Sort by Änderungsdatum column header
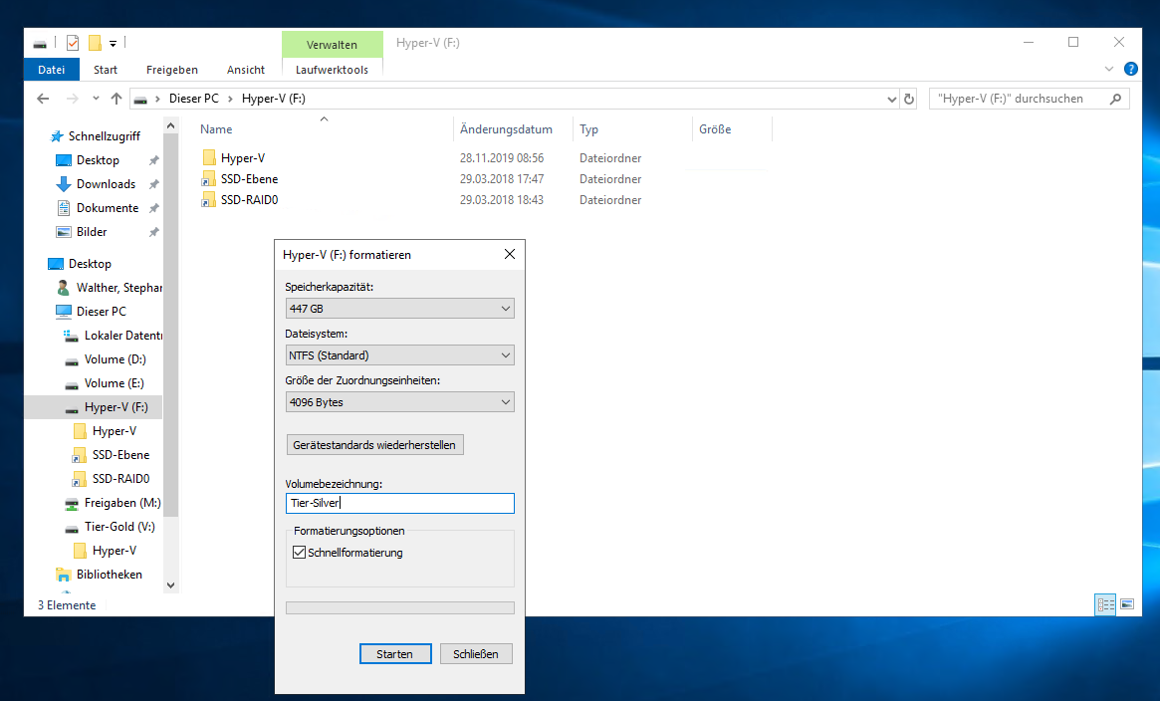This screenshot has height=701, width=1160. tap(506, 129)
